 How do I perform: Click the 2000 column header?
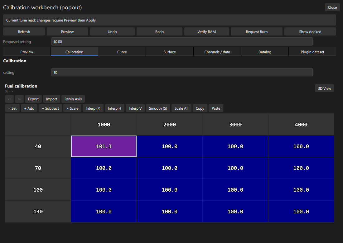coord(170,125)
